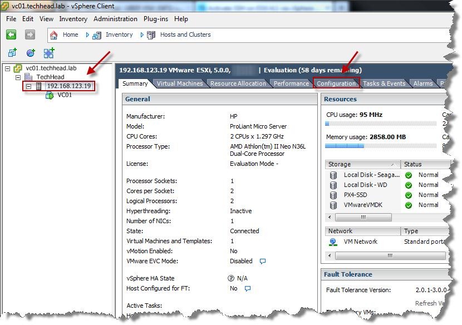462x325 pixels.
Task: Click Inventory in the navigation breadcrumb
Action: 119,35
